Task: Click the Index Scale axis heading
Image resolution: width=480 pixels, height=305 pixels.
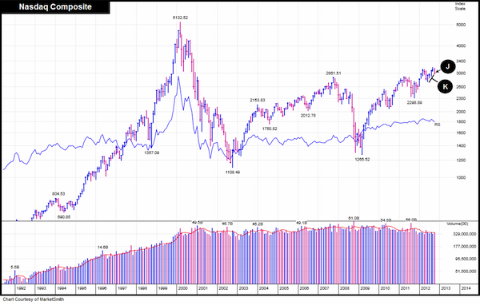Action: (x=460, y=6)
